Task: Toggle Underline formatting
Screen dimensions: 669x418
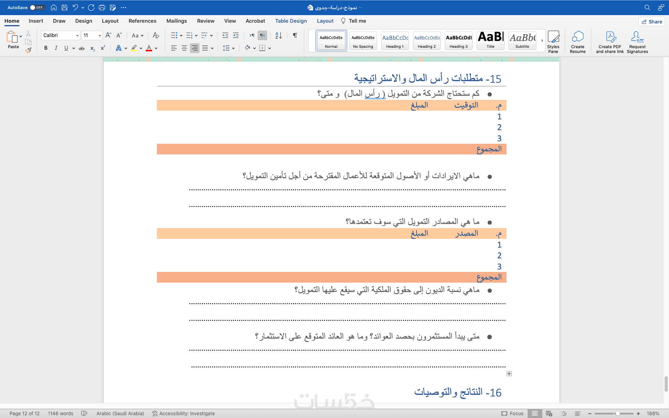Action: [x=66, y=48]
